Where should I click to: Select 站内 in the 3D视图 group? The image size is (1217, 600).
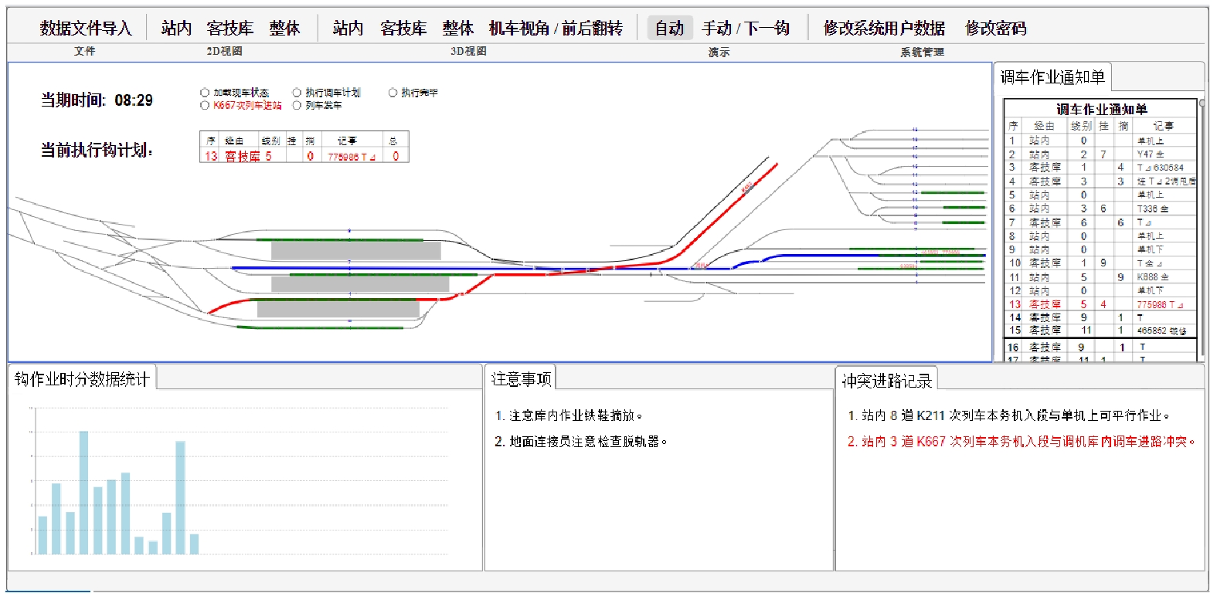pos(348,29)
